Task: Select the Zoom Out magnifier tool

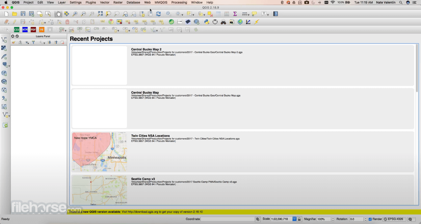Action: pos(83,14)
